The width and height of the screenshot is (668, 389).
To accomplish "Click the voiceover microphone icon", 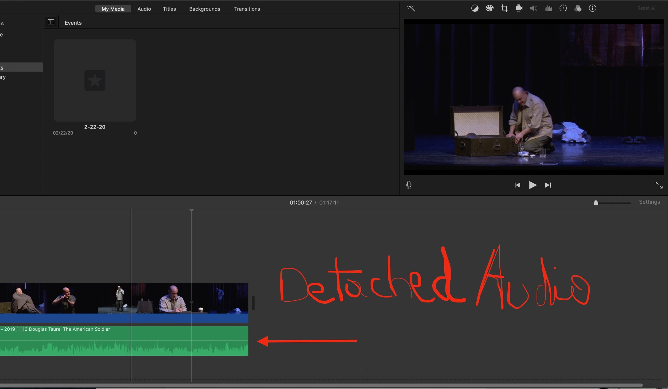I will [409, 185].
